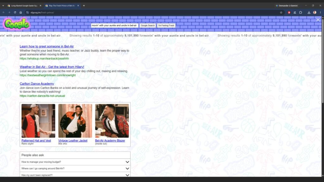The height and width of the screenshot is (182, 324).
Task: Close the Play The Fresh Prince tab
Action: tap(78, 6)
